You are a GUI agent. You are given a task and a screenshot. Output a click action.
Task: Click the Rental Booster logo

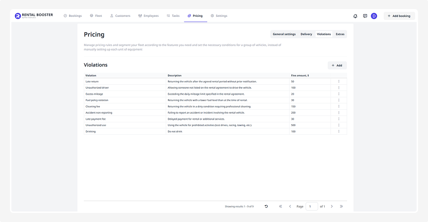pyautogui.click(x=34, y=16)
